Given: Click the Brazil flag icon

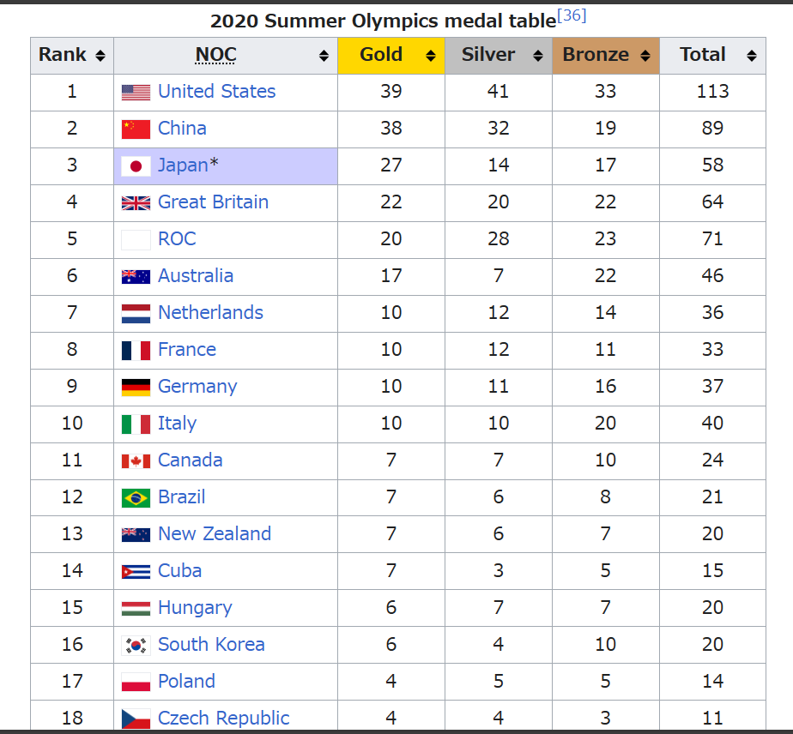Looking at the screenshot, I should coord(136,497).
